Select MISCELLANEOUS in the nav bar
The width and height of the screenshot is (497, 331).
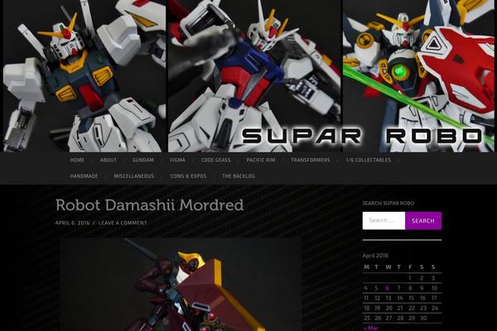coord(133,175)
